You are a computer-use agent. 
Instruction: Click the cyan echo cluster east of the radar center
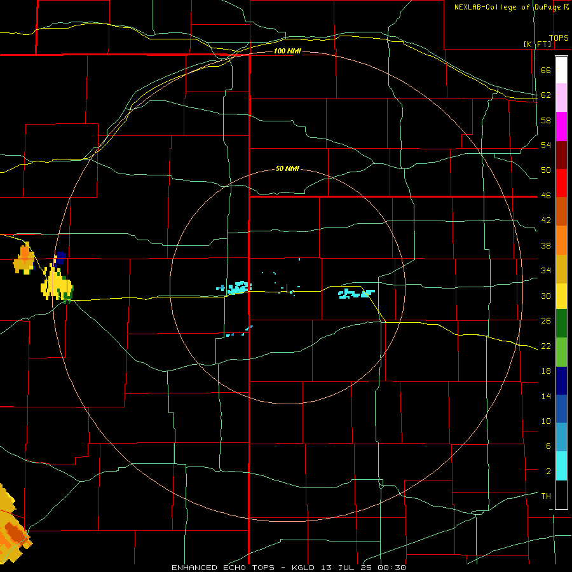coord(357,293)
